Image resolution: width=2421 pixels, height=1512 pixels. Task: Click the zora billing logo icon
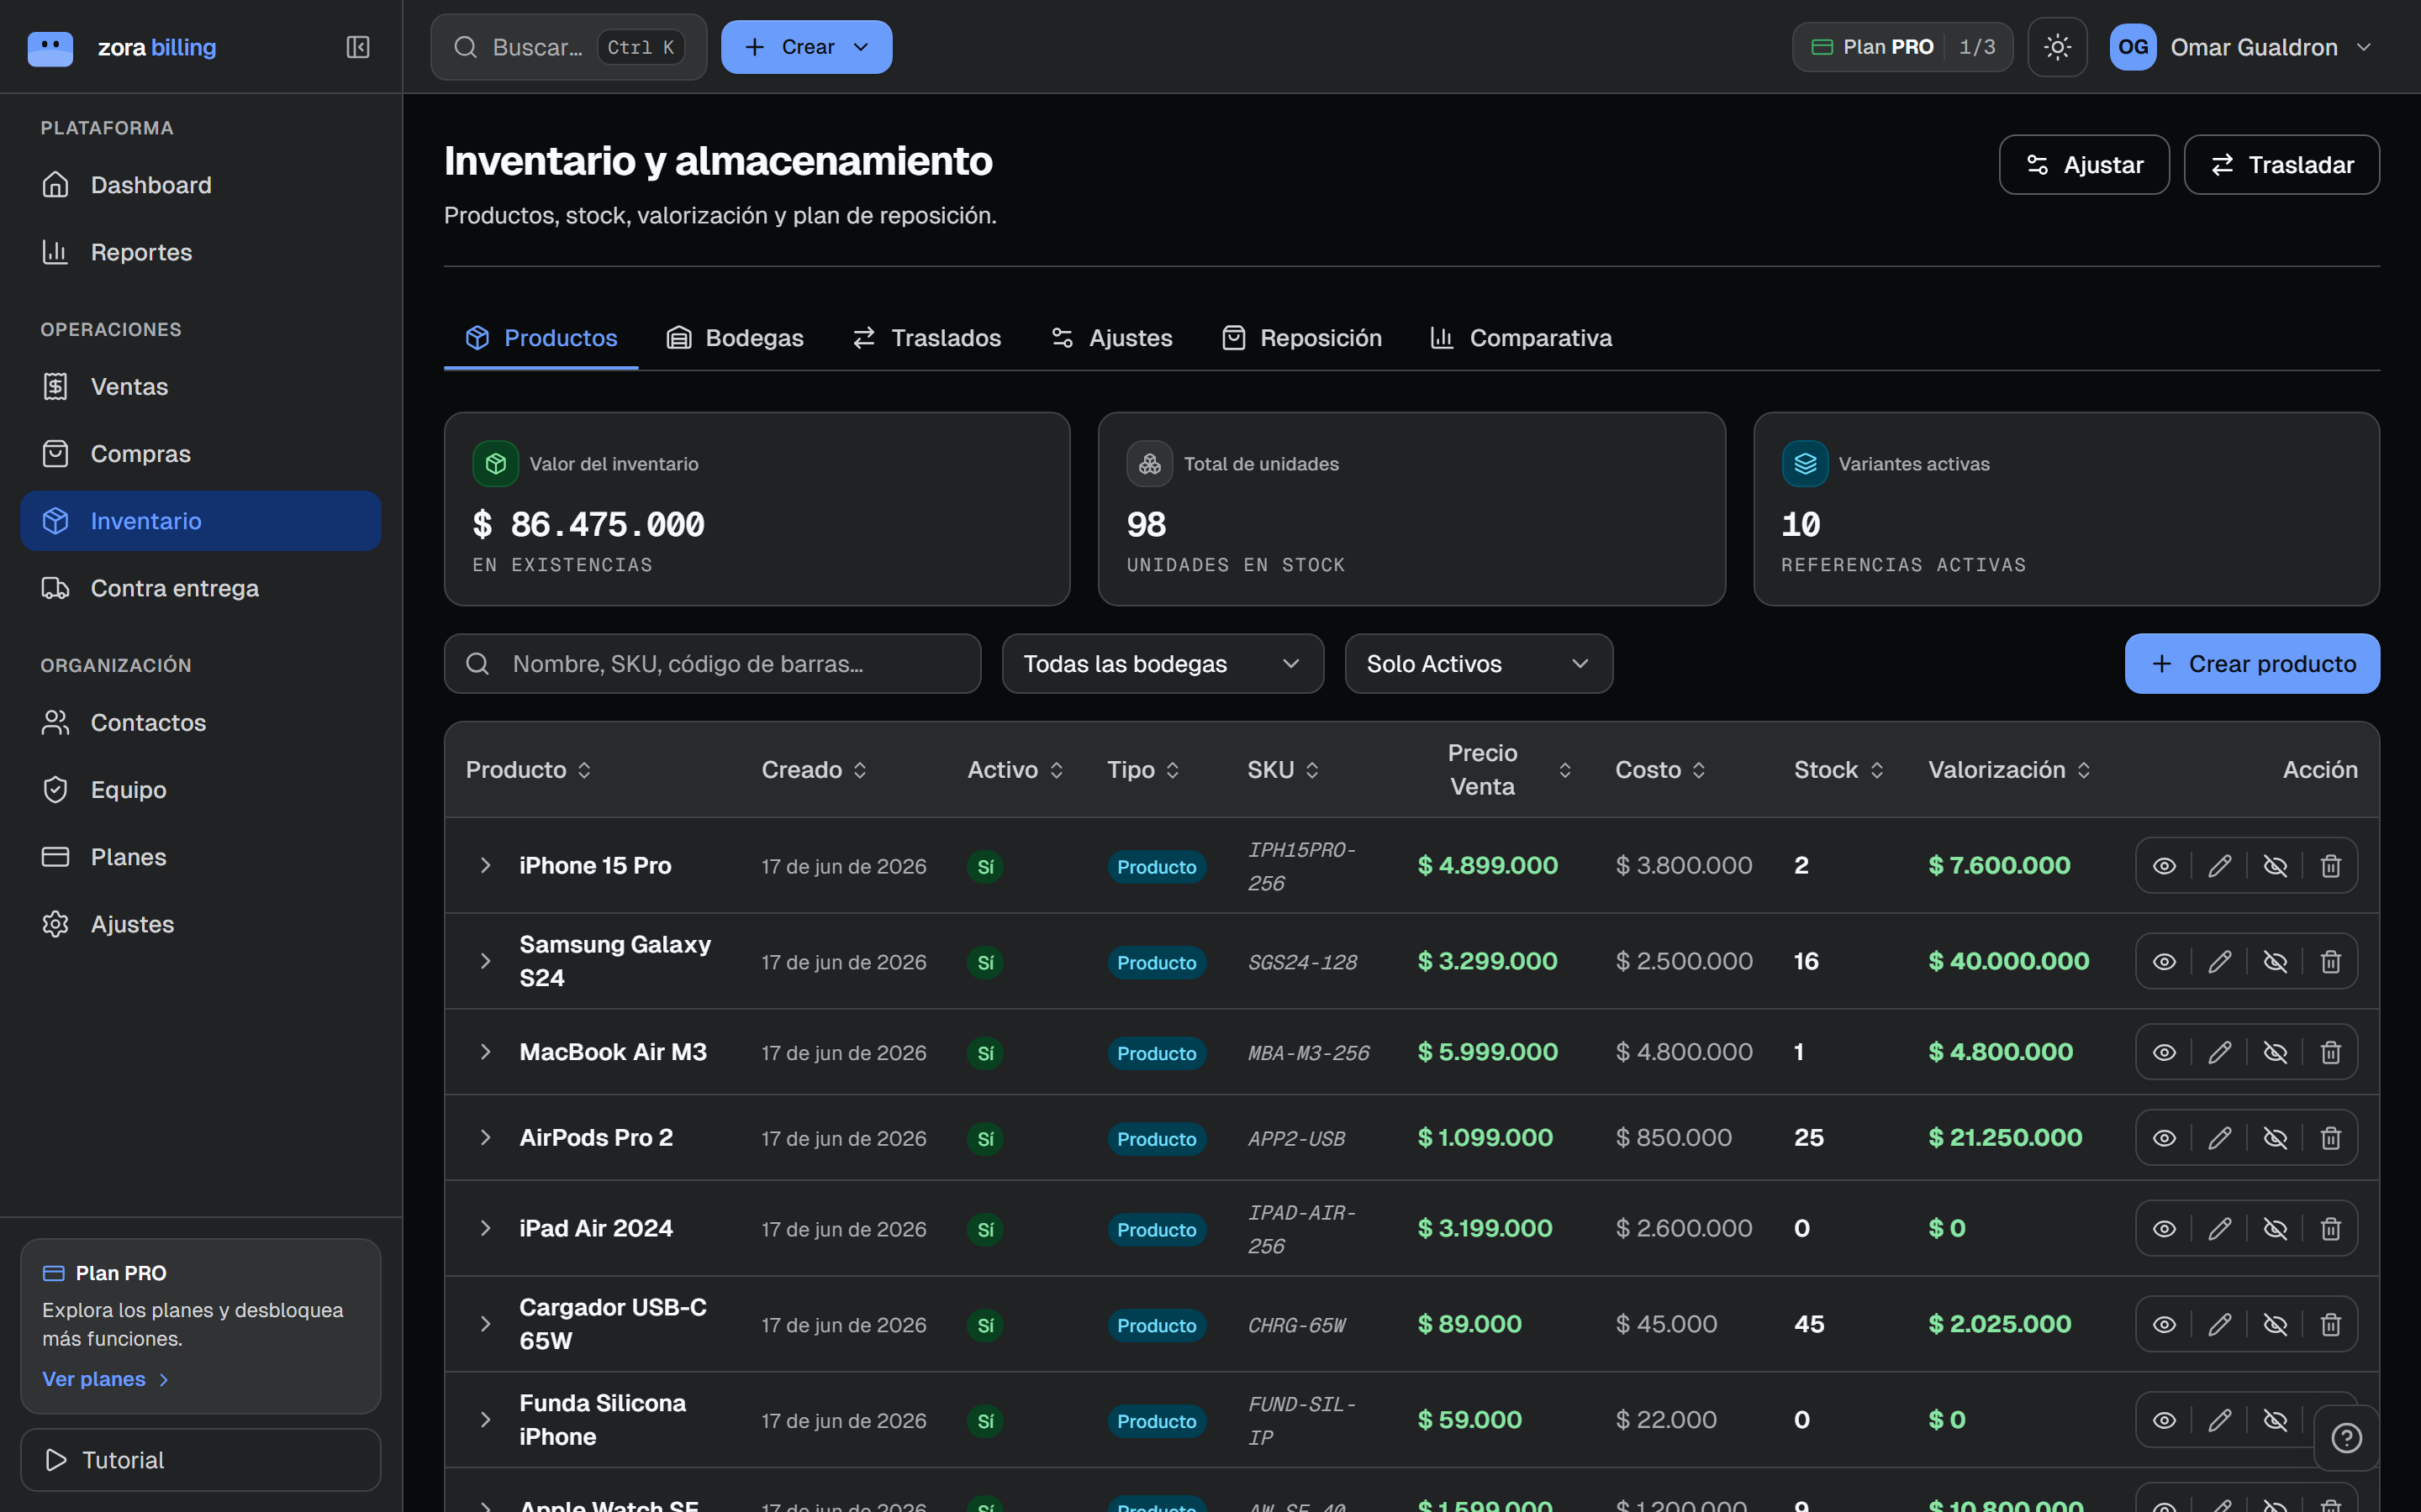point(50,47)
